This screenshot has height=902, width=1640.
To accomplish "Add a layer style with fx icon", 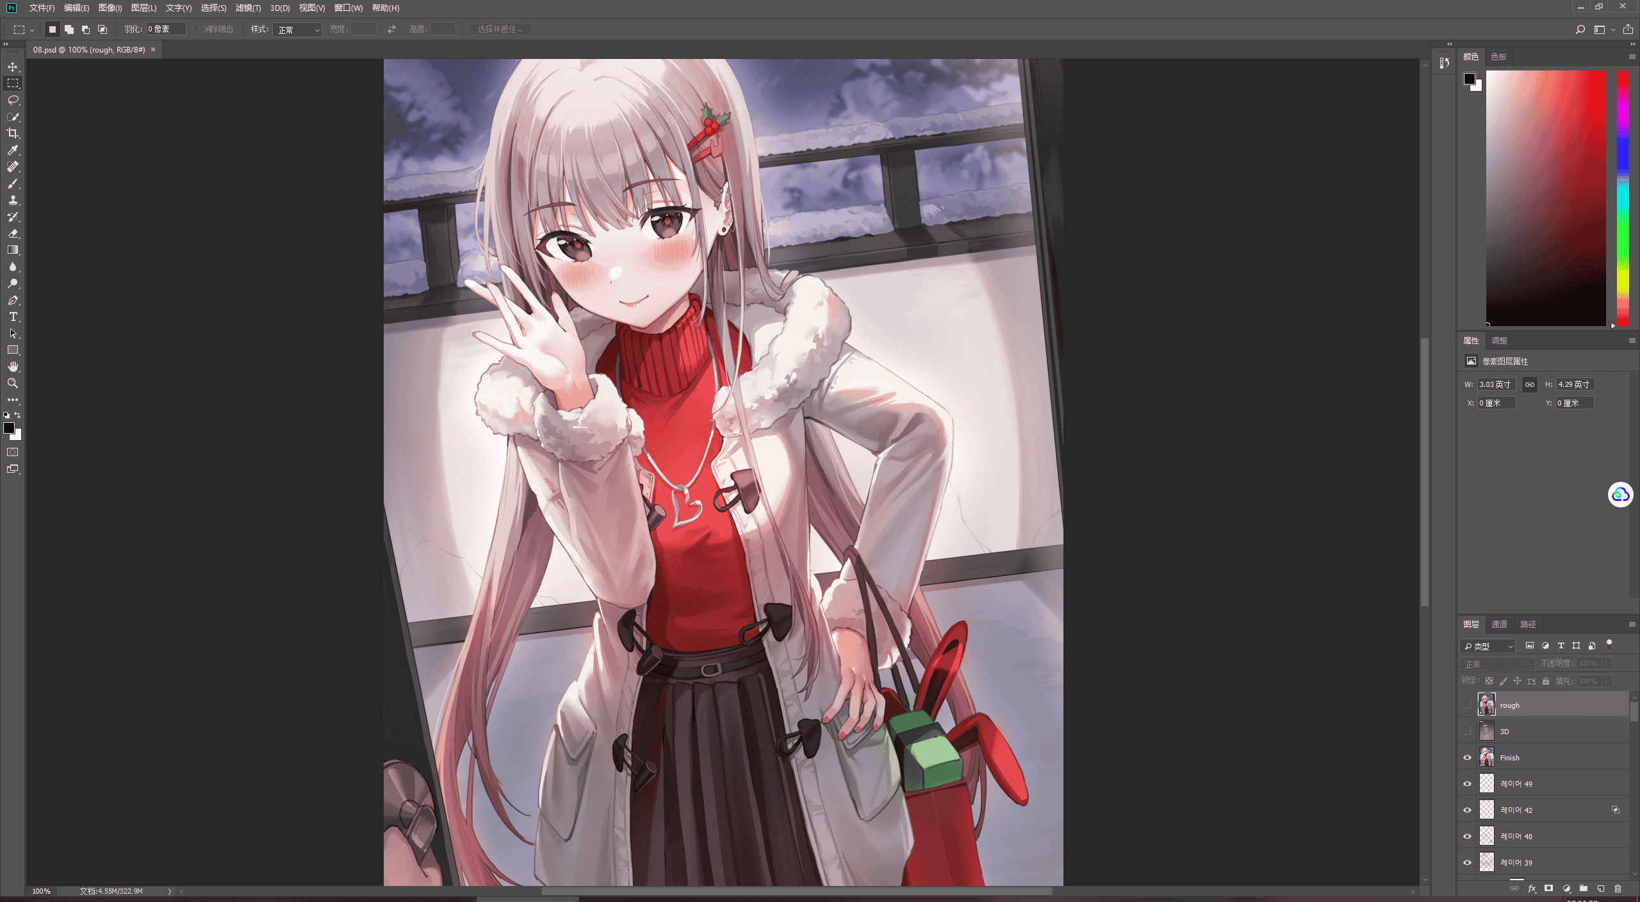I will 1532,889.
